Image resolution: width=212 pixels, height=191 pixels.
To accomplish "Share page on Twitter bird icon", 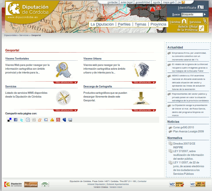I will click(x=22, y=120).
